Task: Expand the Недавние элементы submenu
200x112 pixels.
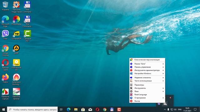Action: (x=147, y=77)
